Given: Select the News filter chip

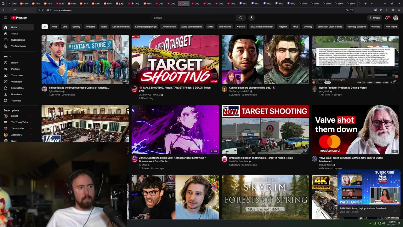Looking at the screenshot, I should tap(54, 27).
